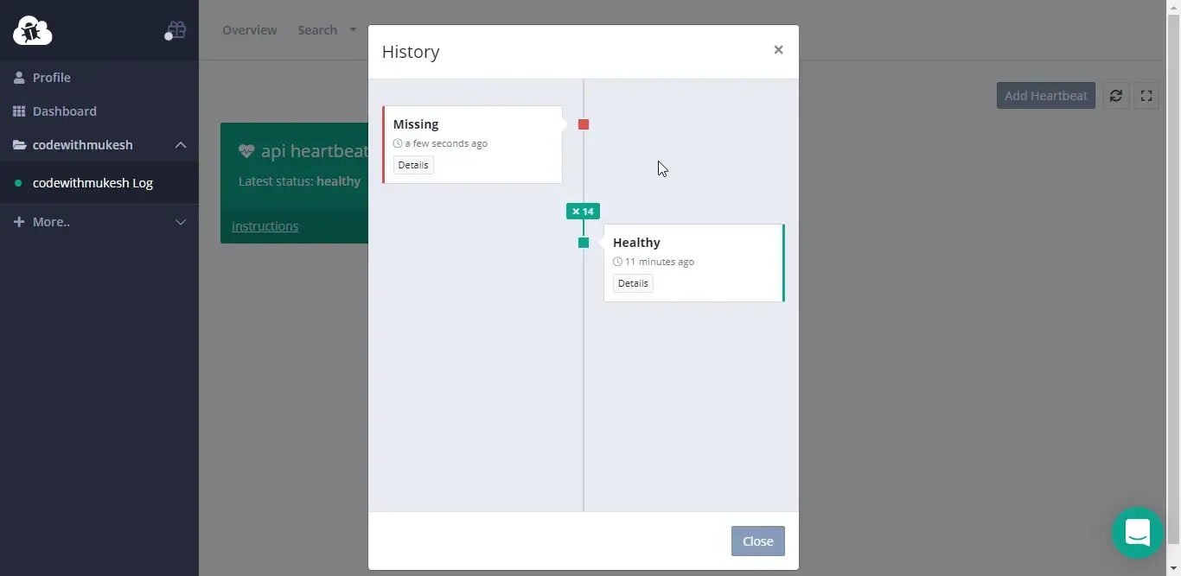Click the Profile person icon
Image resolution: width=1181 pixels, height=576 pixels.
point(19,77)
